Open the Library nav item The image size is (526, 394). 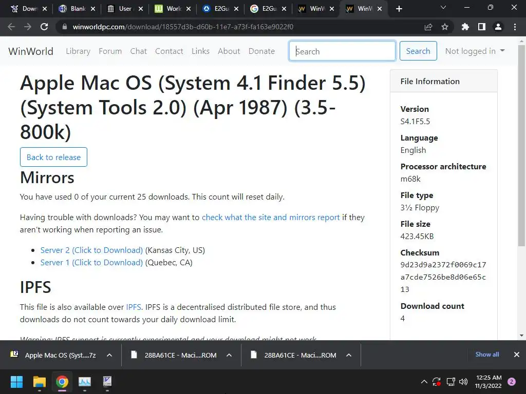[78, 51]
